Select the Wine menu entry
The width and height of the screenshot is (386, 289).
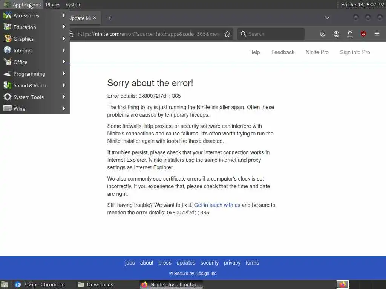coord(35,108)
